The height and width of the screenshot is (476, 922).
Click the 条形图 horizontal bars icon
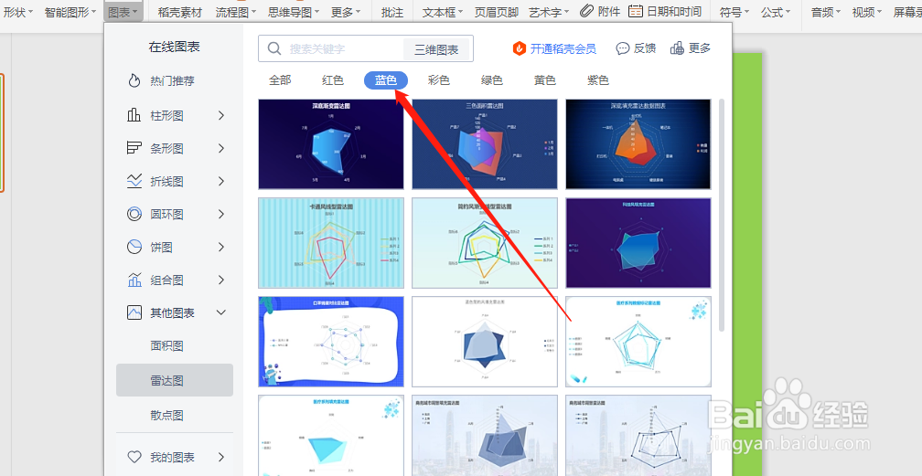[x=134, y=148]
